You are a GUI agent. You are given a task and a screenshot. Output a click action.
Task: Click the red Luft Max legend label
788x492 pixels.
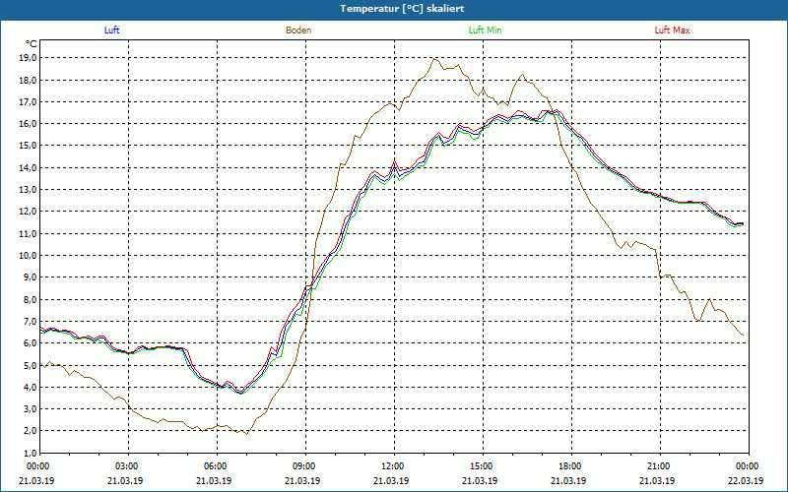pyautogui.click(x=672, y=31)
